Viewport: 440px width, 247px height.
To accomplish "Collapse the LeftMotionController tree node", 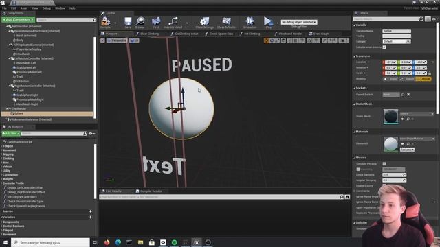I will click(x=10, y=58).
